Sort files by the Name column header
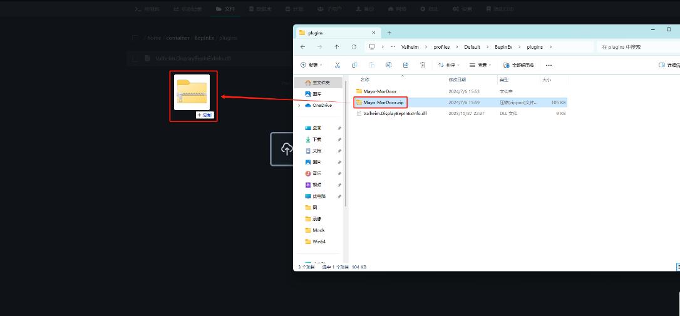Viewport: 680px width, 316px height. (364, 79)
